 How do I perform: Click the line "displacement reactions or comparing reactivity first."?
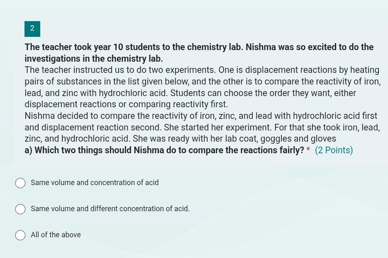tap(126, 104)
